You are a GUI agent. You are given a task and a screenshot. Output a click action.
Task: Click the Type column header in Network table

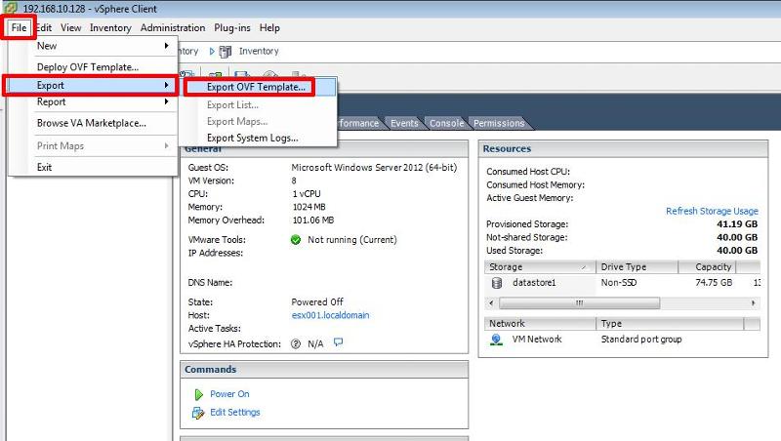coord(669,324)
